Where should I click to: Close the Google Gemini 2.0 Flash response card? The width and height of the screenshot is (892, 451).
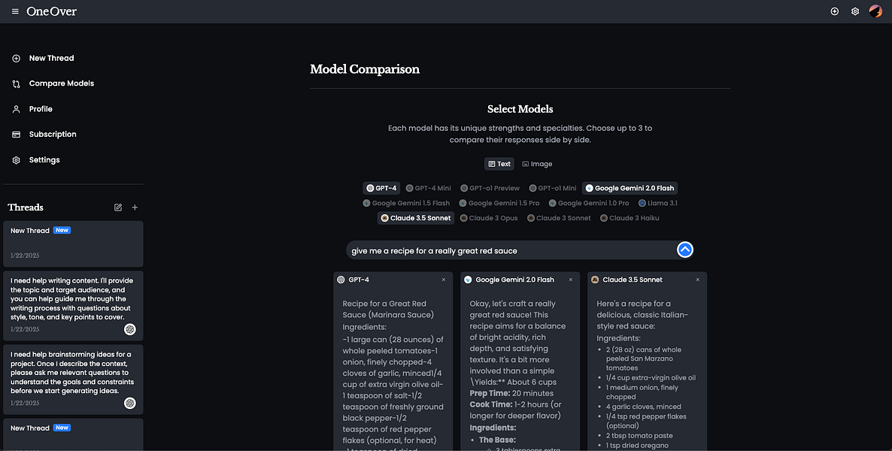[x=571, y=280]
